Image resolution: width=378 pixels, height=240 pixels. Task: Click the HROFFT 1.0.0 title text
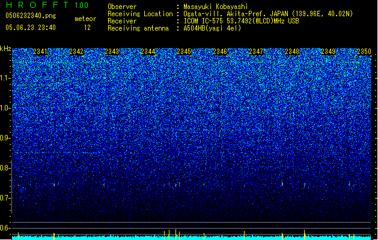47,5
